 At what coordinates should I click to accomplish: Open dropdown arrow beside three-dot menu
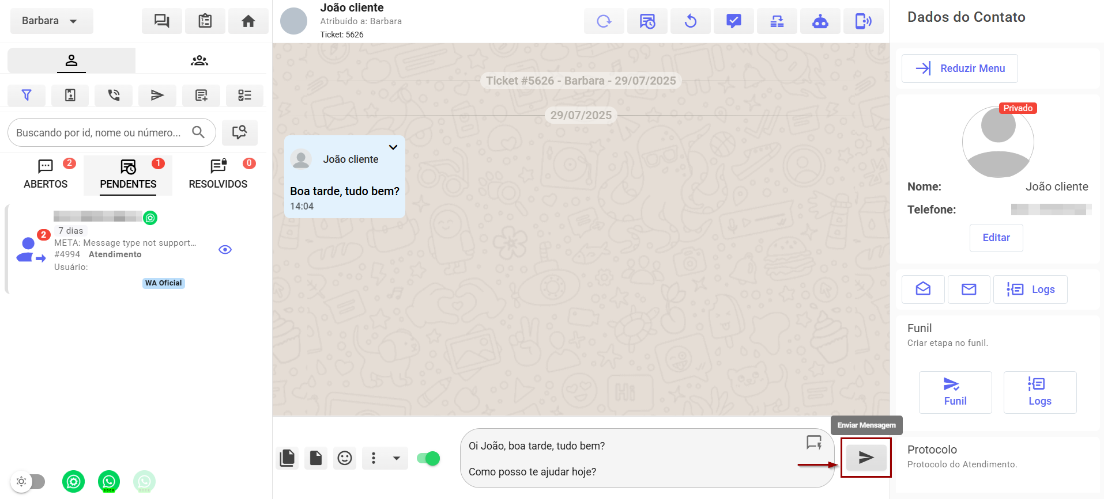pyautogui.click(x=397, y=458)
